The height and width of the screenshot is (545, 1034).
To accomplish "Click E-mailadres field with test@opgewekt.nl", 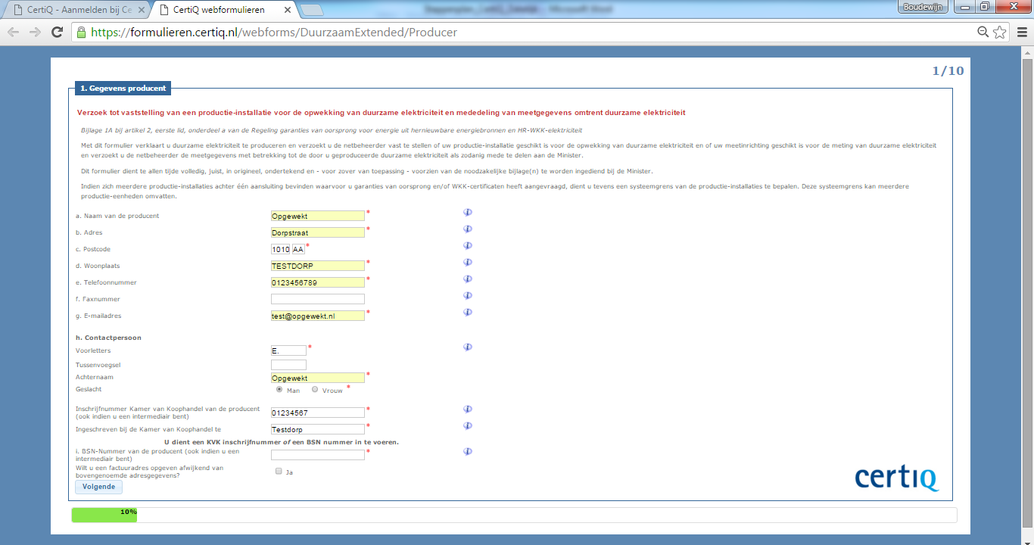I will coord(318,316).
